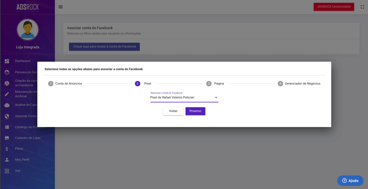The image size is (368, 189).
Task: Open the Ajuda help widget
Action: point(350,181)
